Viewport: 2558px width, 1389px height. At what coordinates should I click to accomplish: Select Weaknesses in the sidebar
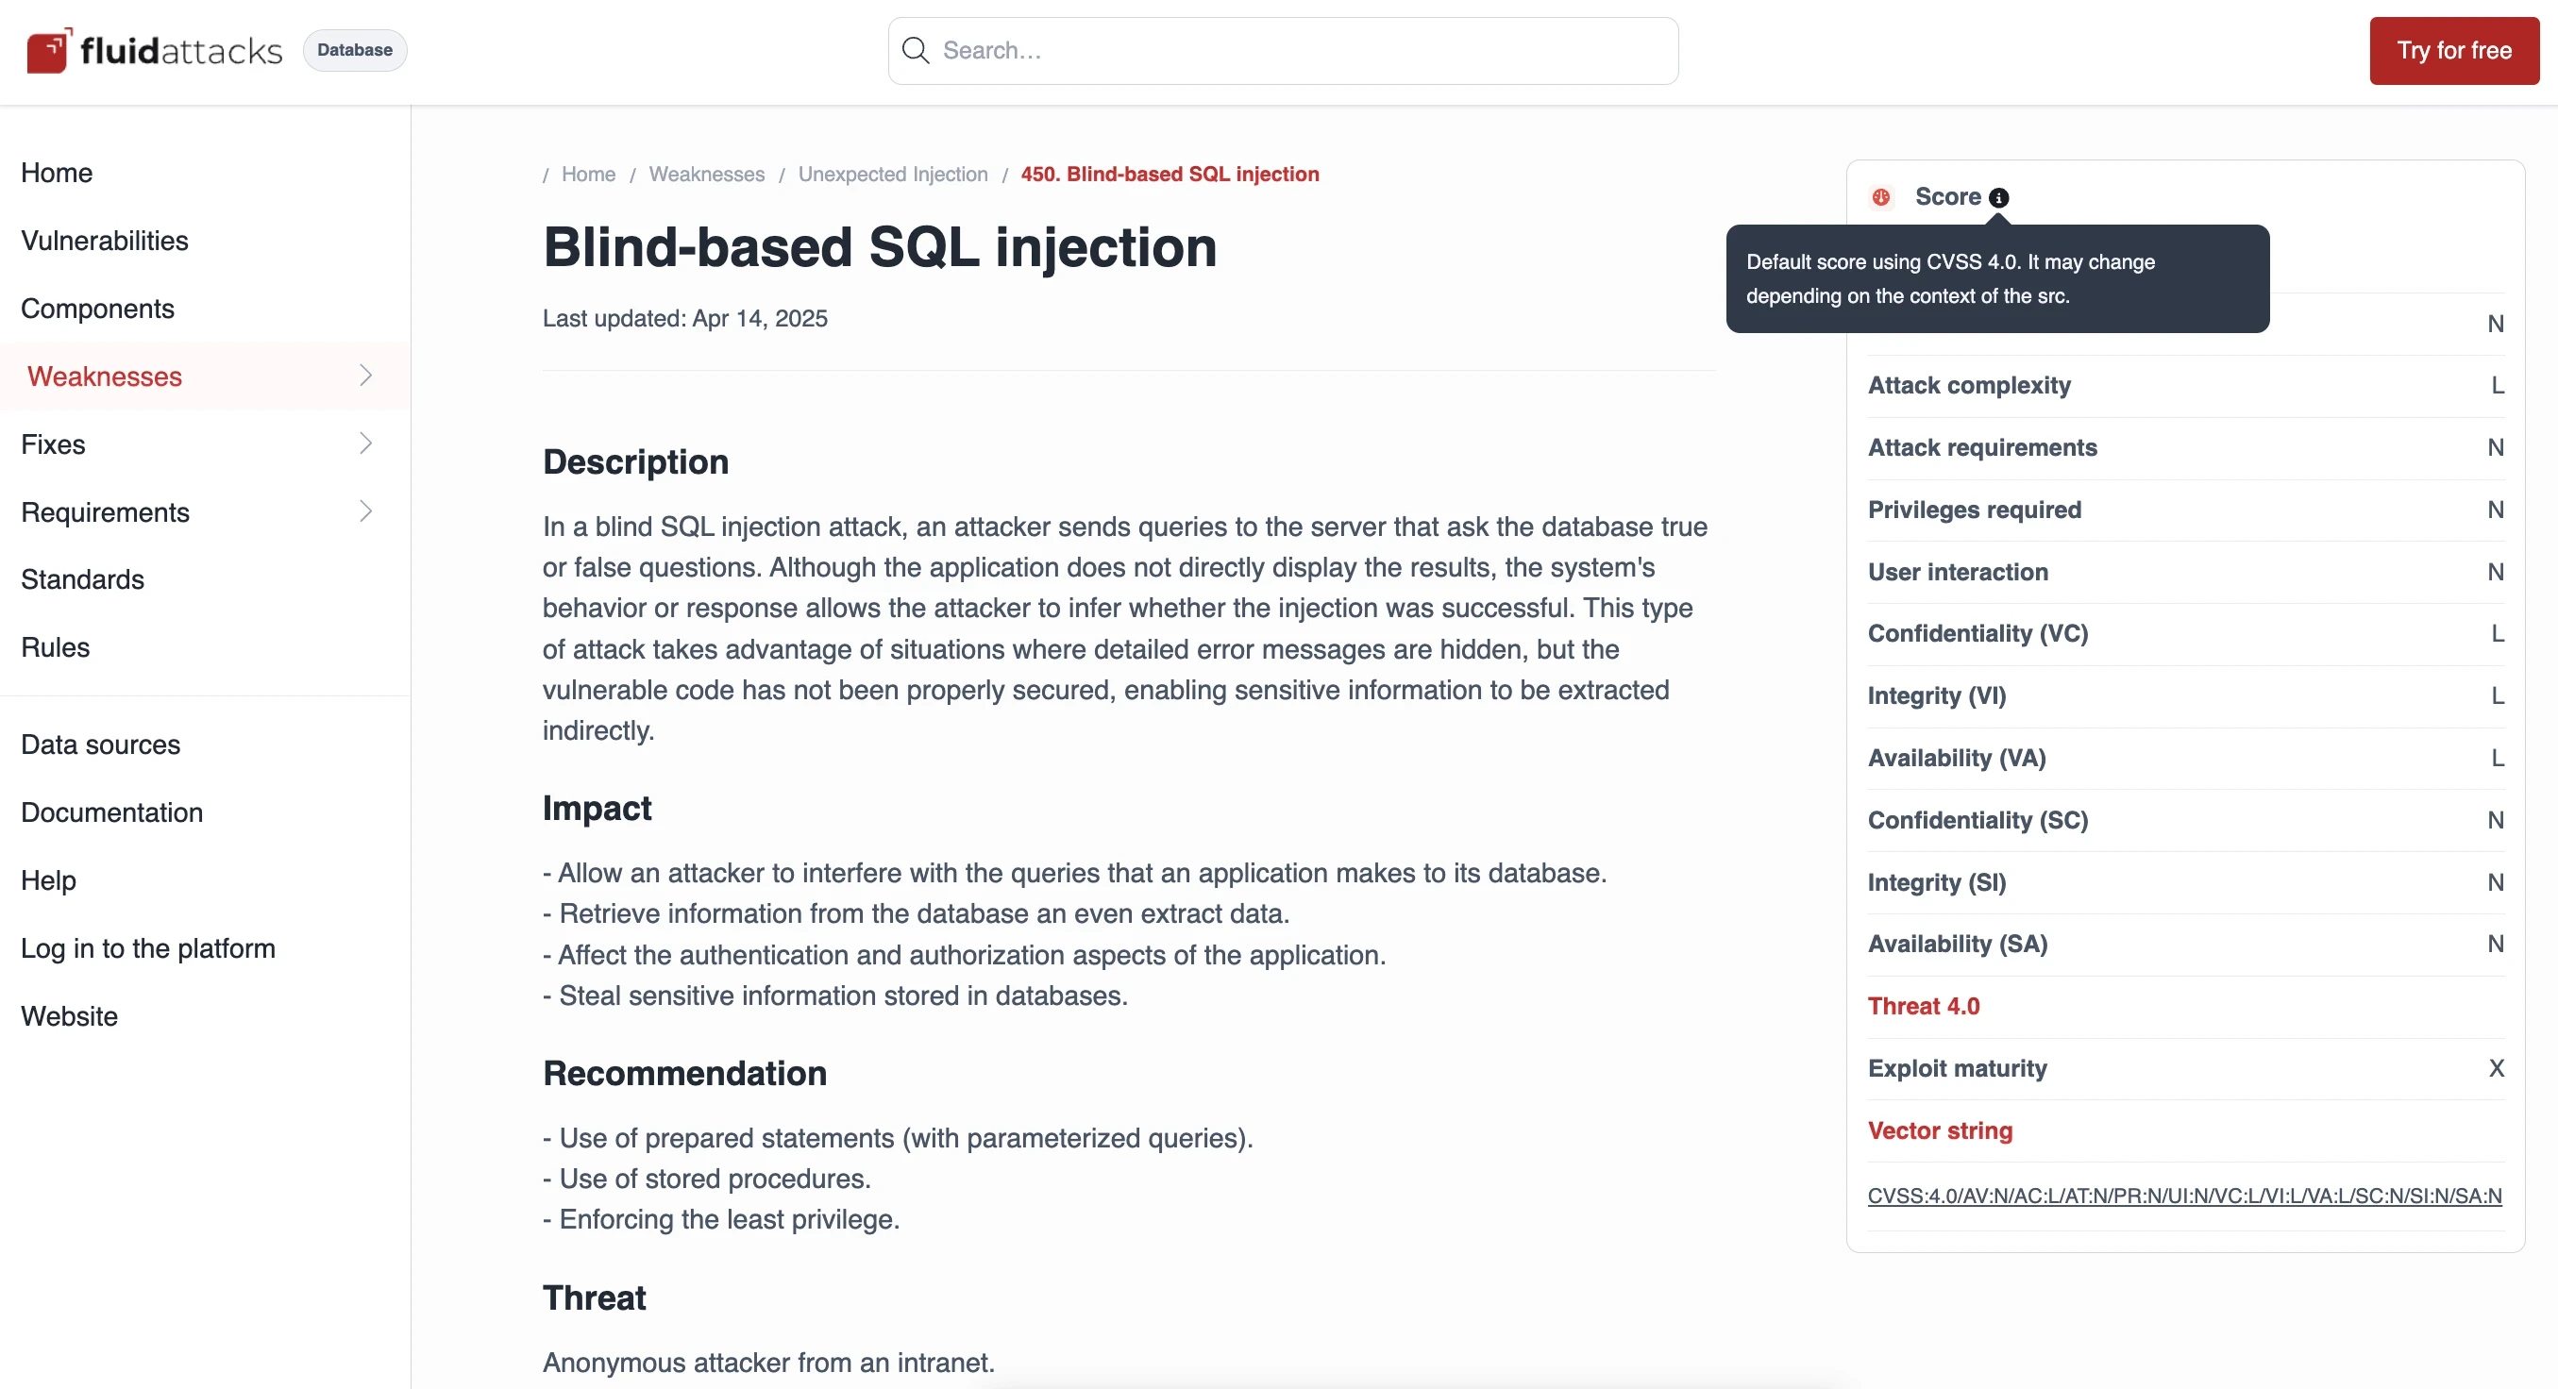click(x=104, y=377)
